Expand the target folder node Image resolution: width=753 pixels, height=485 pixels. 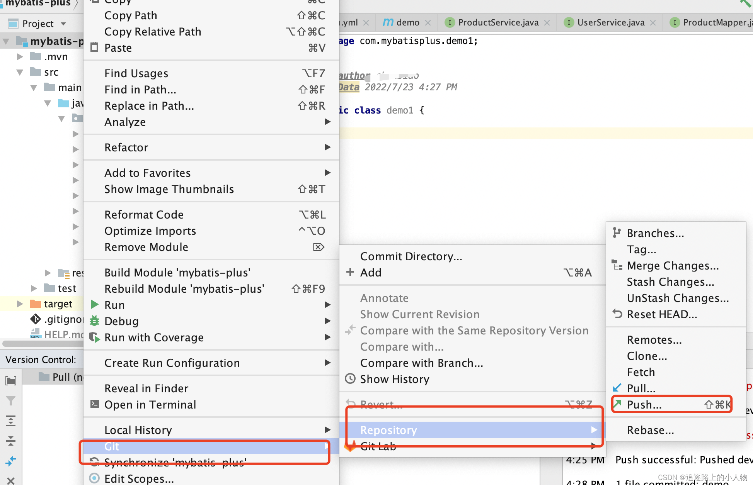20,304
